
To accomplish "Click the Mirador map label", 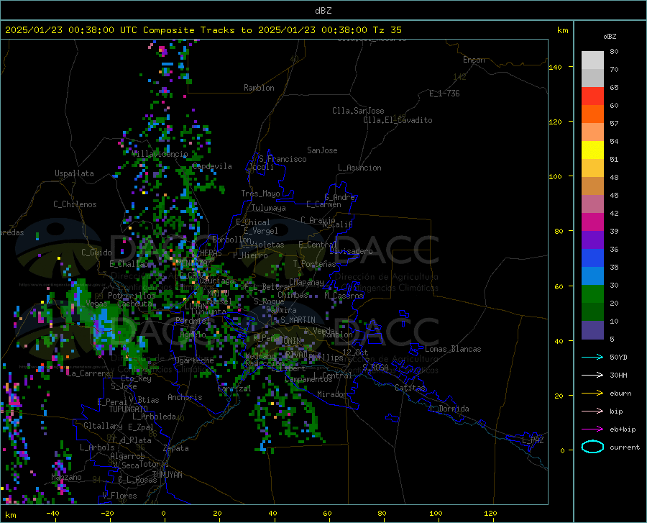I will [x=331, y=394].
